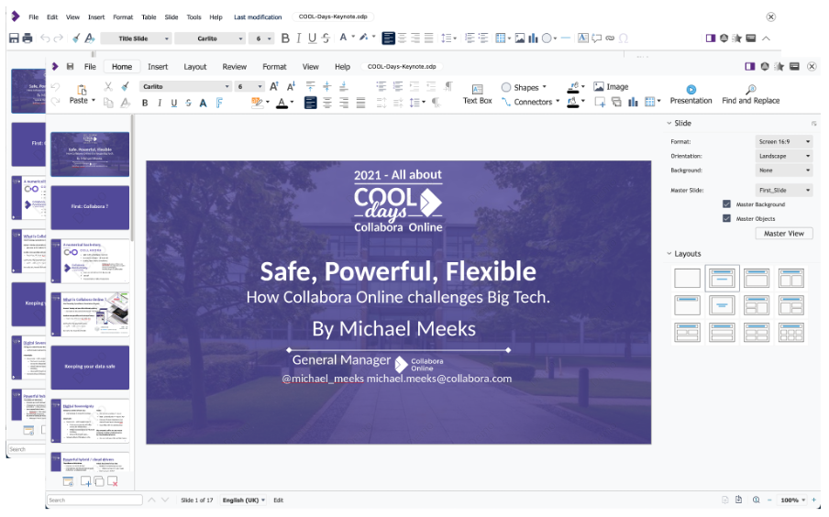Open the Review tab

pos(234,67)
